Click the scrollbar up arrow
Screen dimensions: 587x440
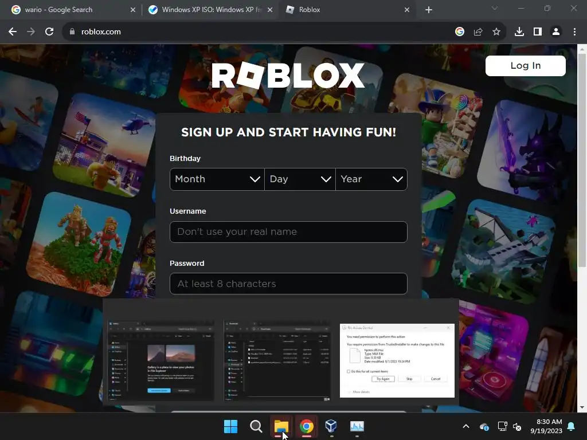click(582, 49)
